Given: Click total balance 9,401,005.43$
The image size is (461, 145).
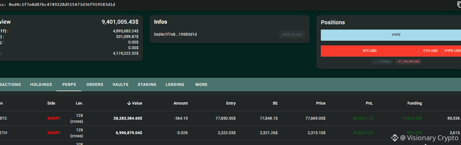Looking at the screenshot, I should click(120, 22).
